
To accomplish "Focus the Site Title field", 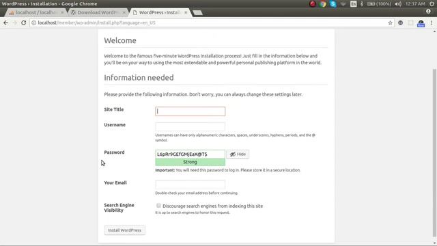I will click(x=190, y=111).
